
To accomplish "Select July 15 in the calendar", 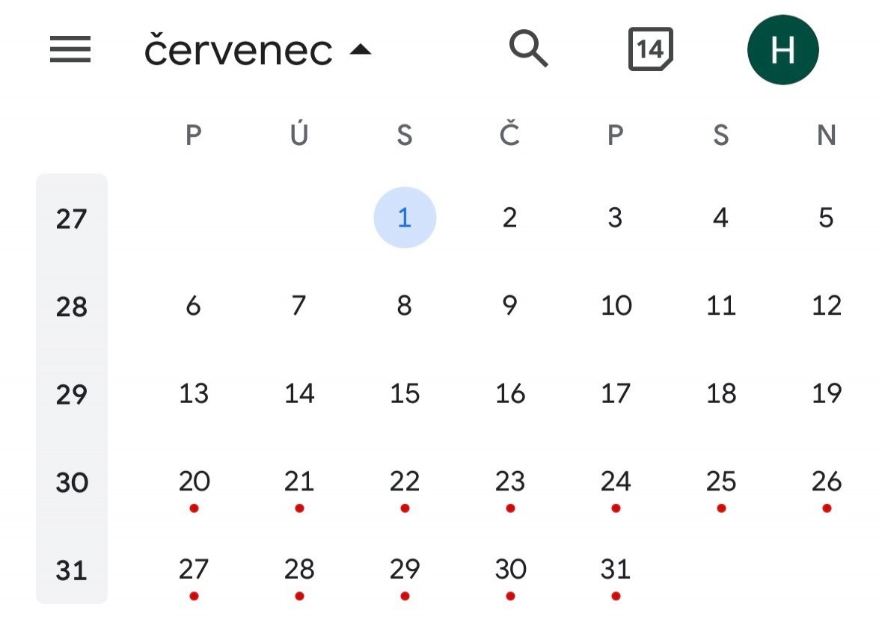I will (405, 393).
